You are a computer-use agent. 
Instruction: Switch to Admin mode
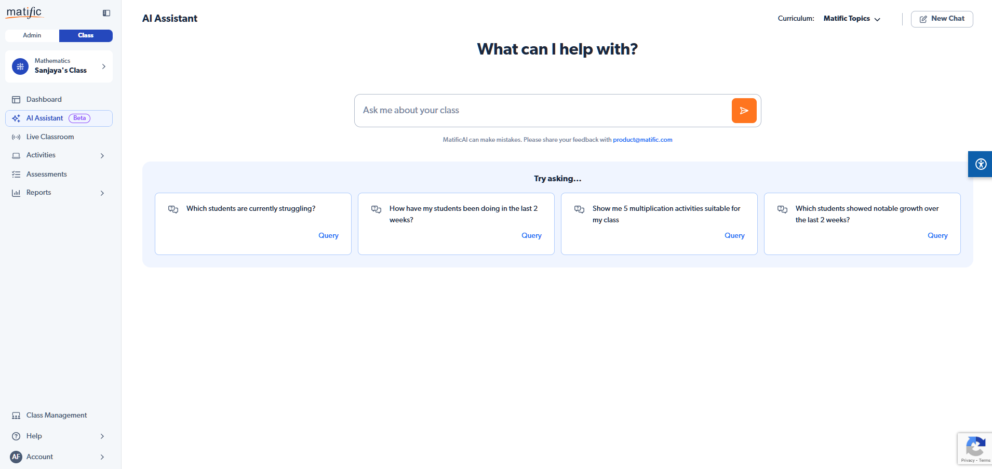32,35
